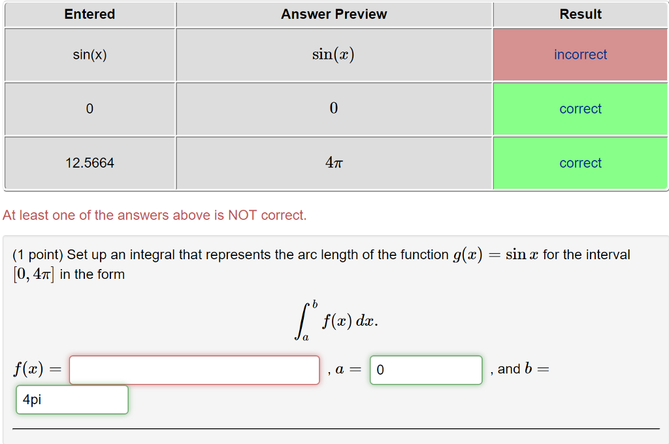Image resolution: width=669 pixels, height=444 pixels.
Task: Click the problem statement about arc length
Action: coord(320,254)
